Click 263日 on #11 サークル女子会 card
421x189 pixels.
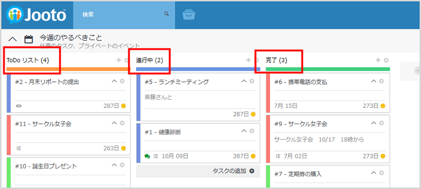pos(111,148)
